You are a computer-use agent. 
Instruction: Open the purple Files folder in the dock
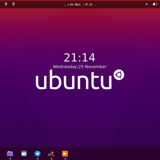[10, 154]
